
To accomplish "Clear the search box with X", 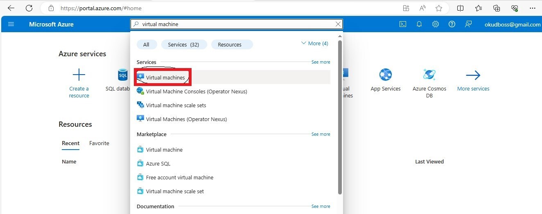I will (x=338, y=24).
